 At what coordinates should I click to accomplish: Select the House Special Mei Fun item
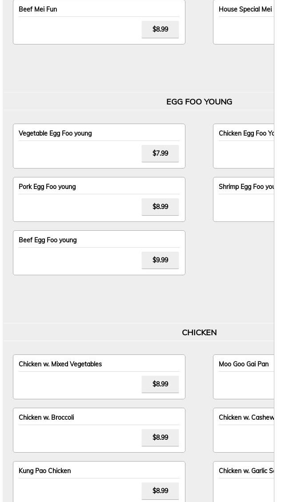(245, 9)
